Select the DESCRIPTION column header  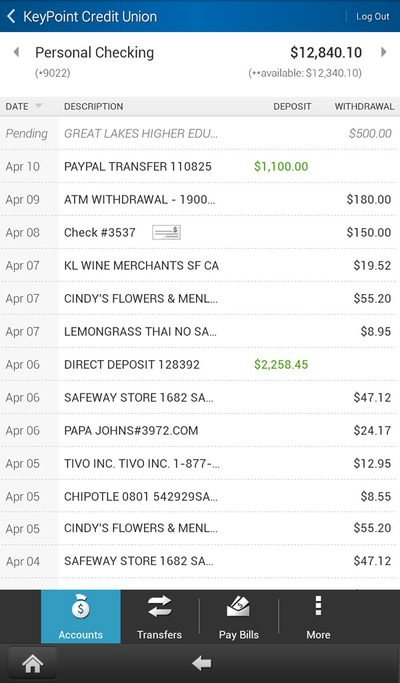click(93, 106)
